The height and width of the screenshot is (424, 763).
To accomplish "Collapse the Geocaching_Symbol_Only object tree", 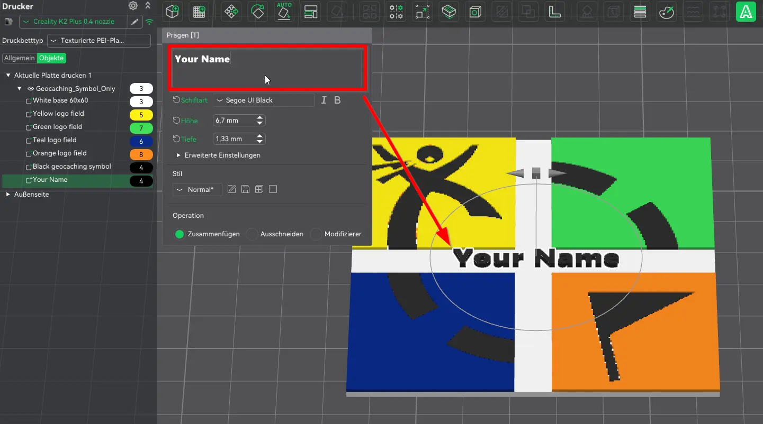I will [x=19, y=89].
